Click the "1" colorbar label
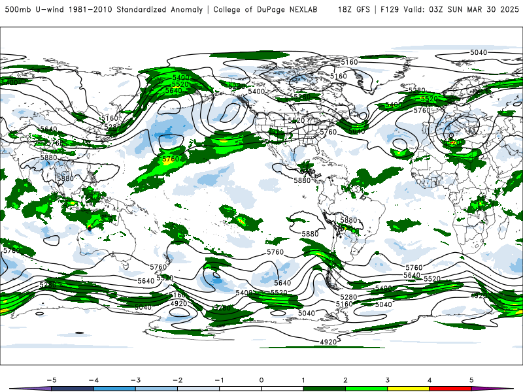The width and height of the screenshot is (523, 392). click(303, 380)
